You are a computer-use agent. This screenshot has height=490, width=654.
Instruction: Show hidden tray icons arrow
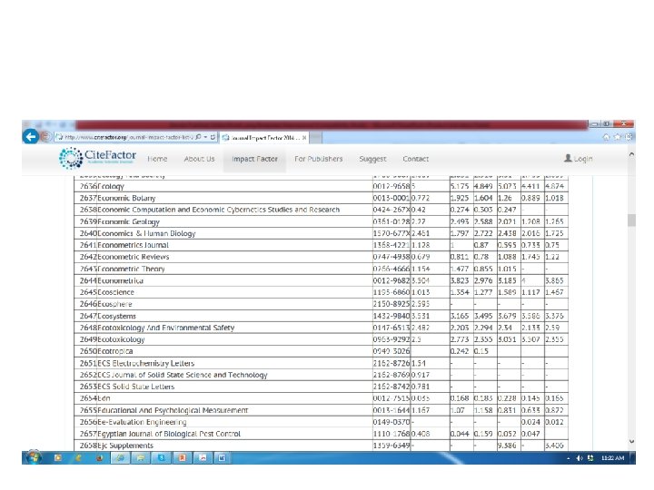(x=568, y=458)
